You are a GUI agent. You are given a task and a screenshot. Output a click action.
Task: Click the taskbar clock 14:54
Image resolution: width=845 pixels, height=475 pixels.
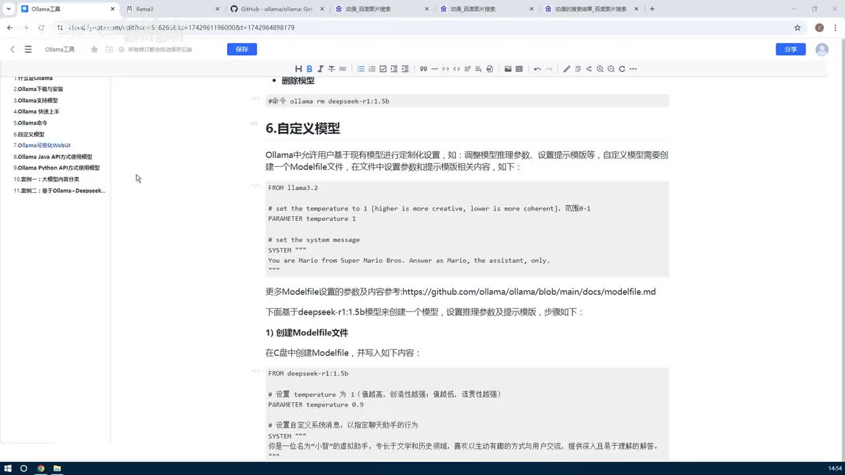click(x=835, y=468)
